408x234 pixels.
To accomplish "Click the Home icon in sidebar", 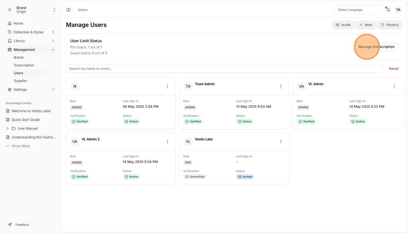I will [x=9, y=23].
